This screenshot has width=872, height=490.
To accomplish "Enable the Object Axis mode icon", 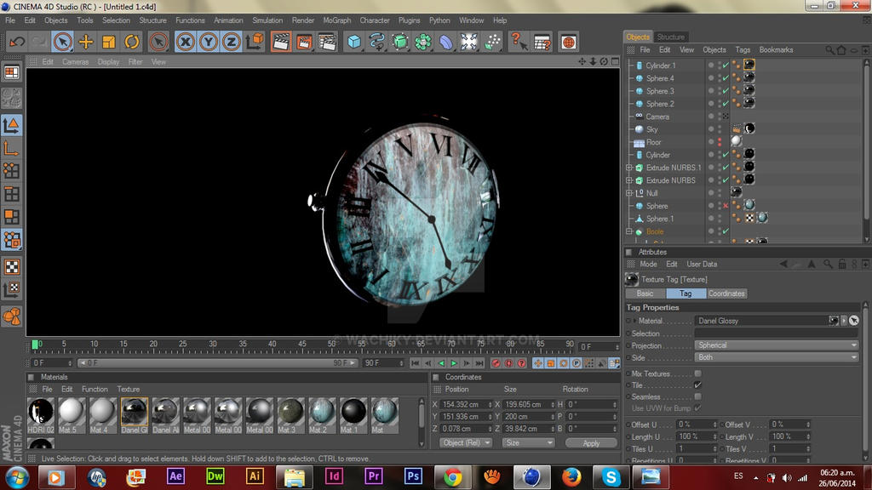I will tap(12, 149).
